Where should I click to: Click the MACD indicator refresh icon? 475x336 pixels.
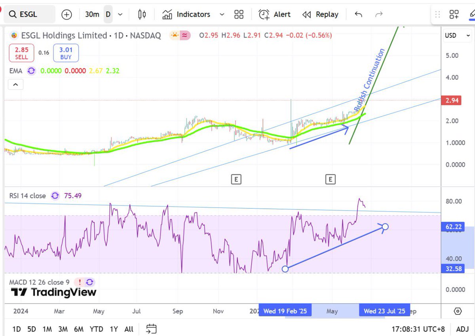click(90, 282)
